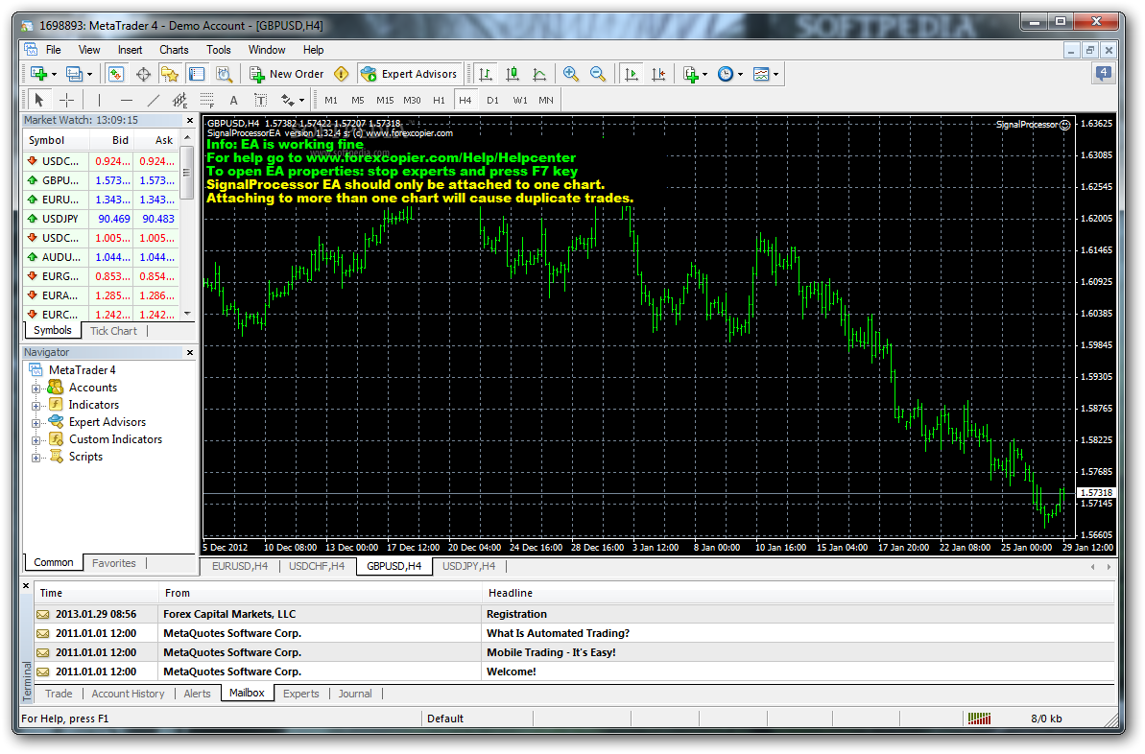Viewport: 1145px width, 754px height.
Task: Open the Tools menu
Action: point(218,50)
